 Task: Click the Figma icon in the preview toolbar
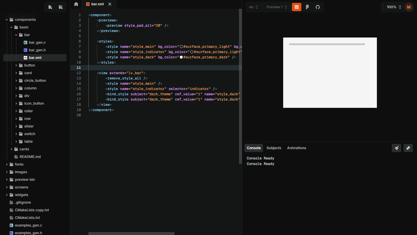click(x=307, y=7)
